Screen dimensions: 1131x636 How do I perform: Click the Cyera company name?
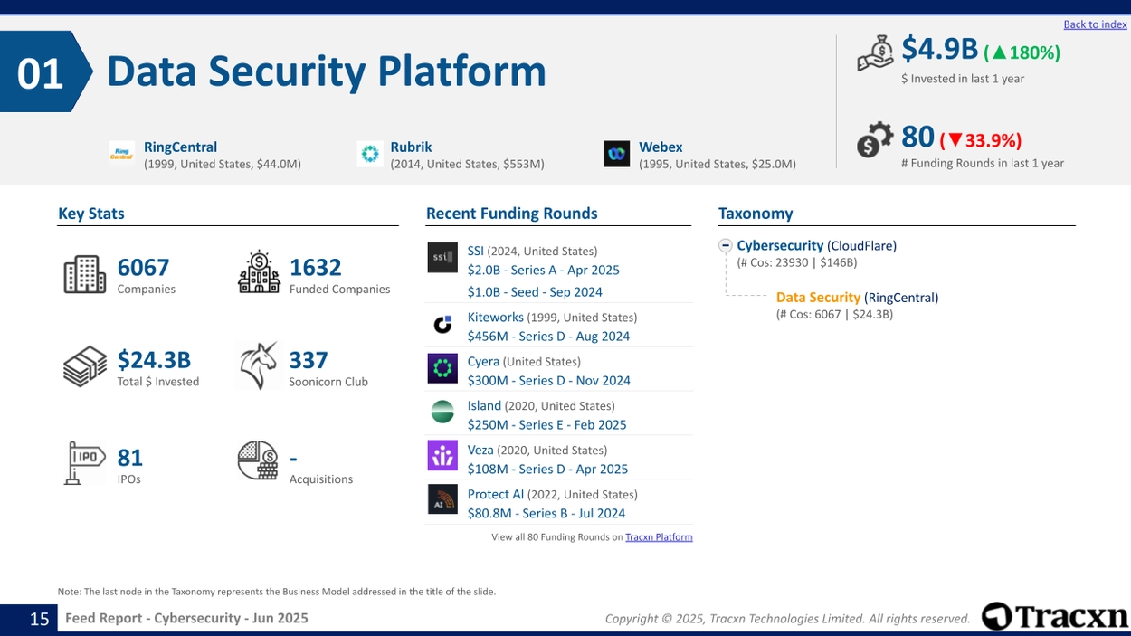[x=483, y=361]
